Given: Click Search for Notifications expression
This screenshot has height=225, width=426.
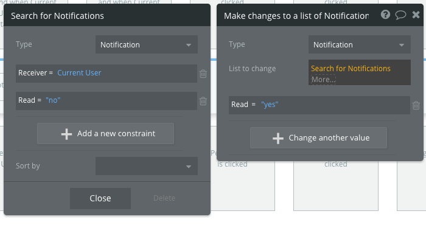Looking at the screenshot, I should pyautogui.click(x=351, y=68).
